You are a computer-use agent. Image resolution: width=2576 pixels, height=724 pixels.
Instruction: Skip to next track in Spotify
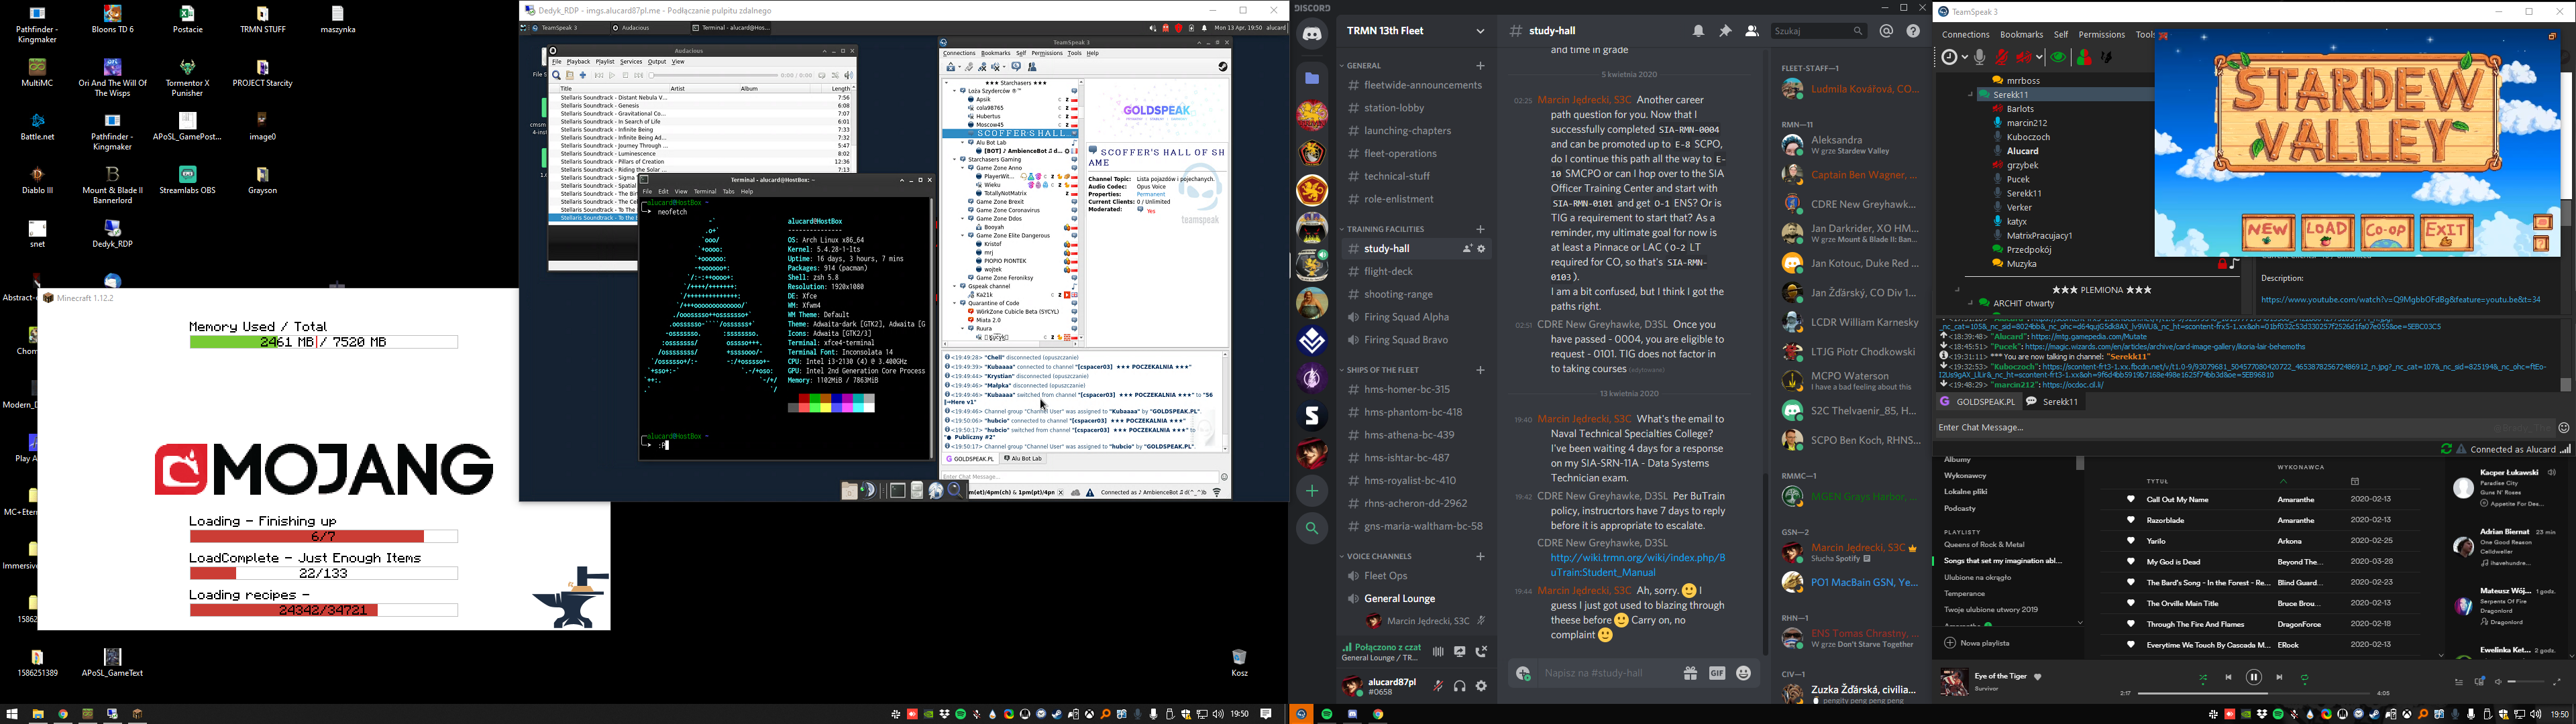pos(2279,678)
